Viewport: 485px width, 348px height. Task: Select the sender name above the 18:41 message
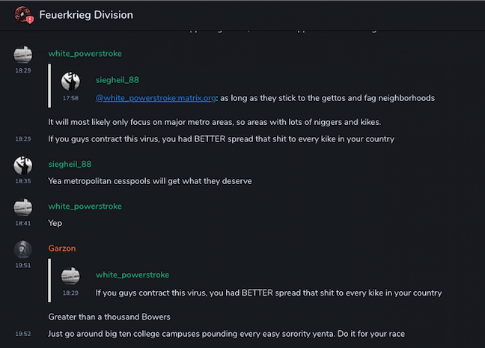(x=85, y=206)
